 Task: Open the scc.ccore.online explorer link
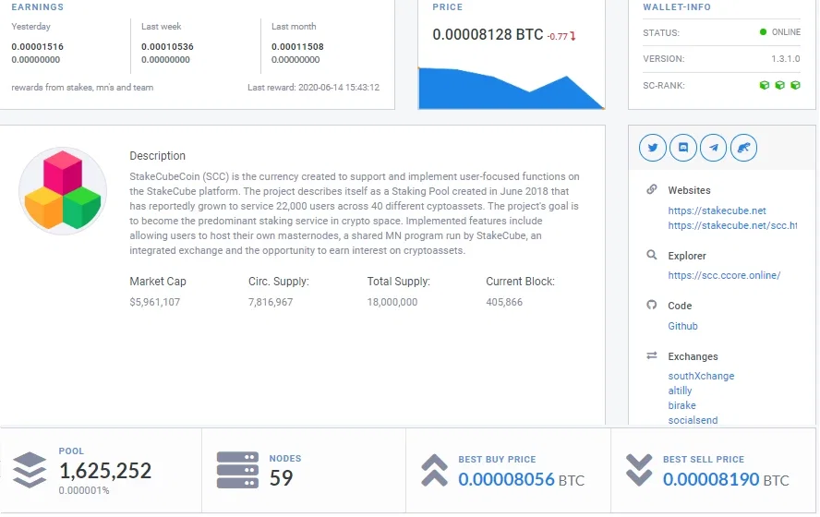pos(724,275)
